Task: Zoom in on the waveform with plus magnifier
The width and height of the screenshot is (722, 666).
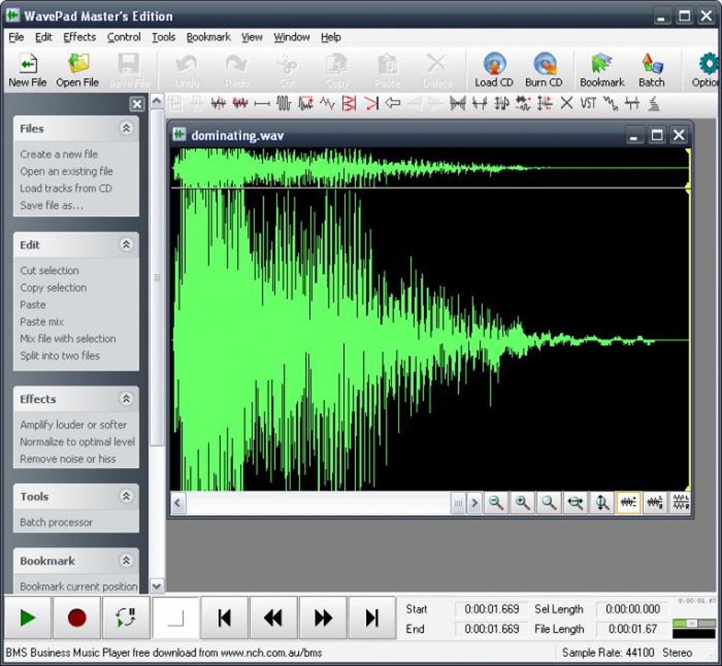Action: coord(522,503)
